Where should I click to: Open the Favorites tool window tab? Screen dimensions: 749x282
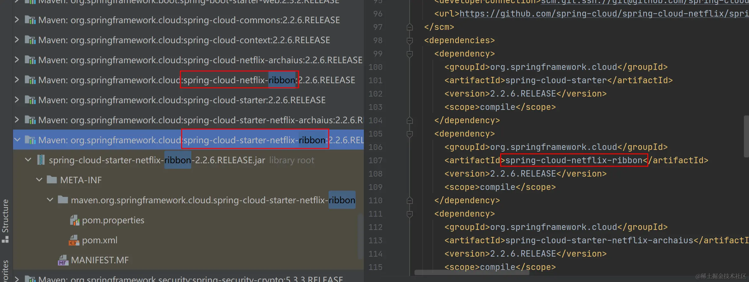[x=5, y=271]
